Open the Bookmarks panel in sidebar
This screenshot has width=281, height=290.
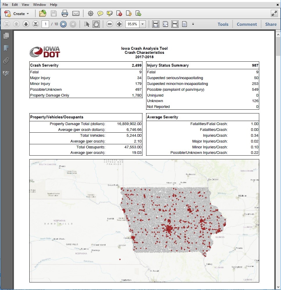coord(6,48)
